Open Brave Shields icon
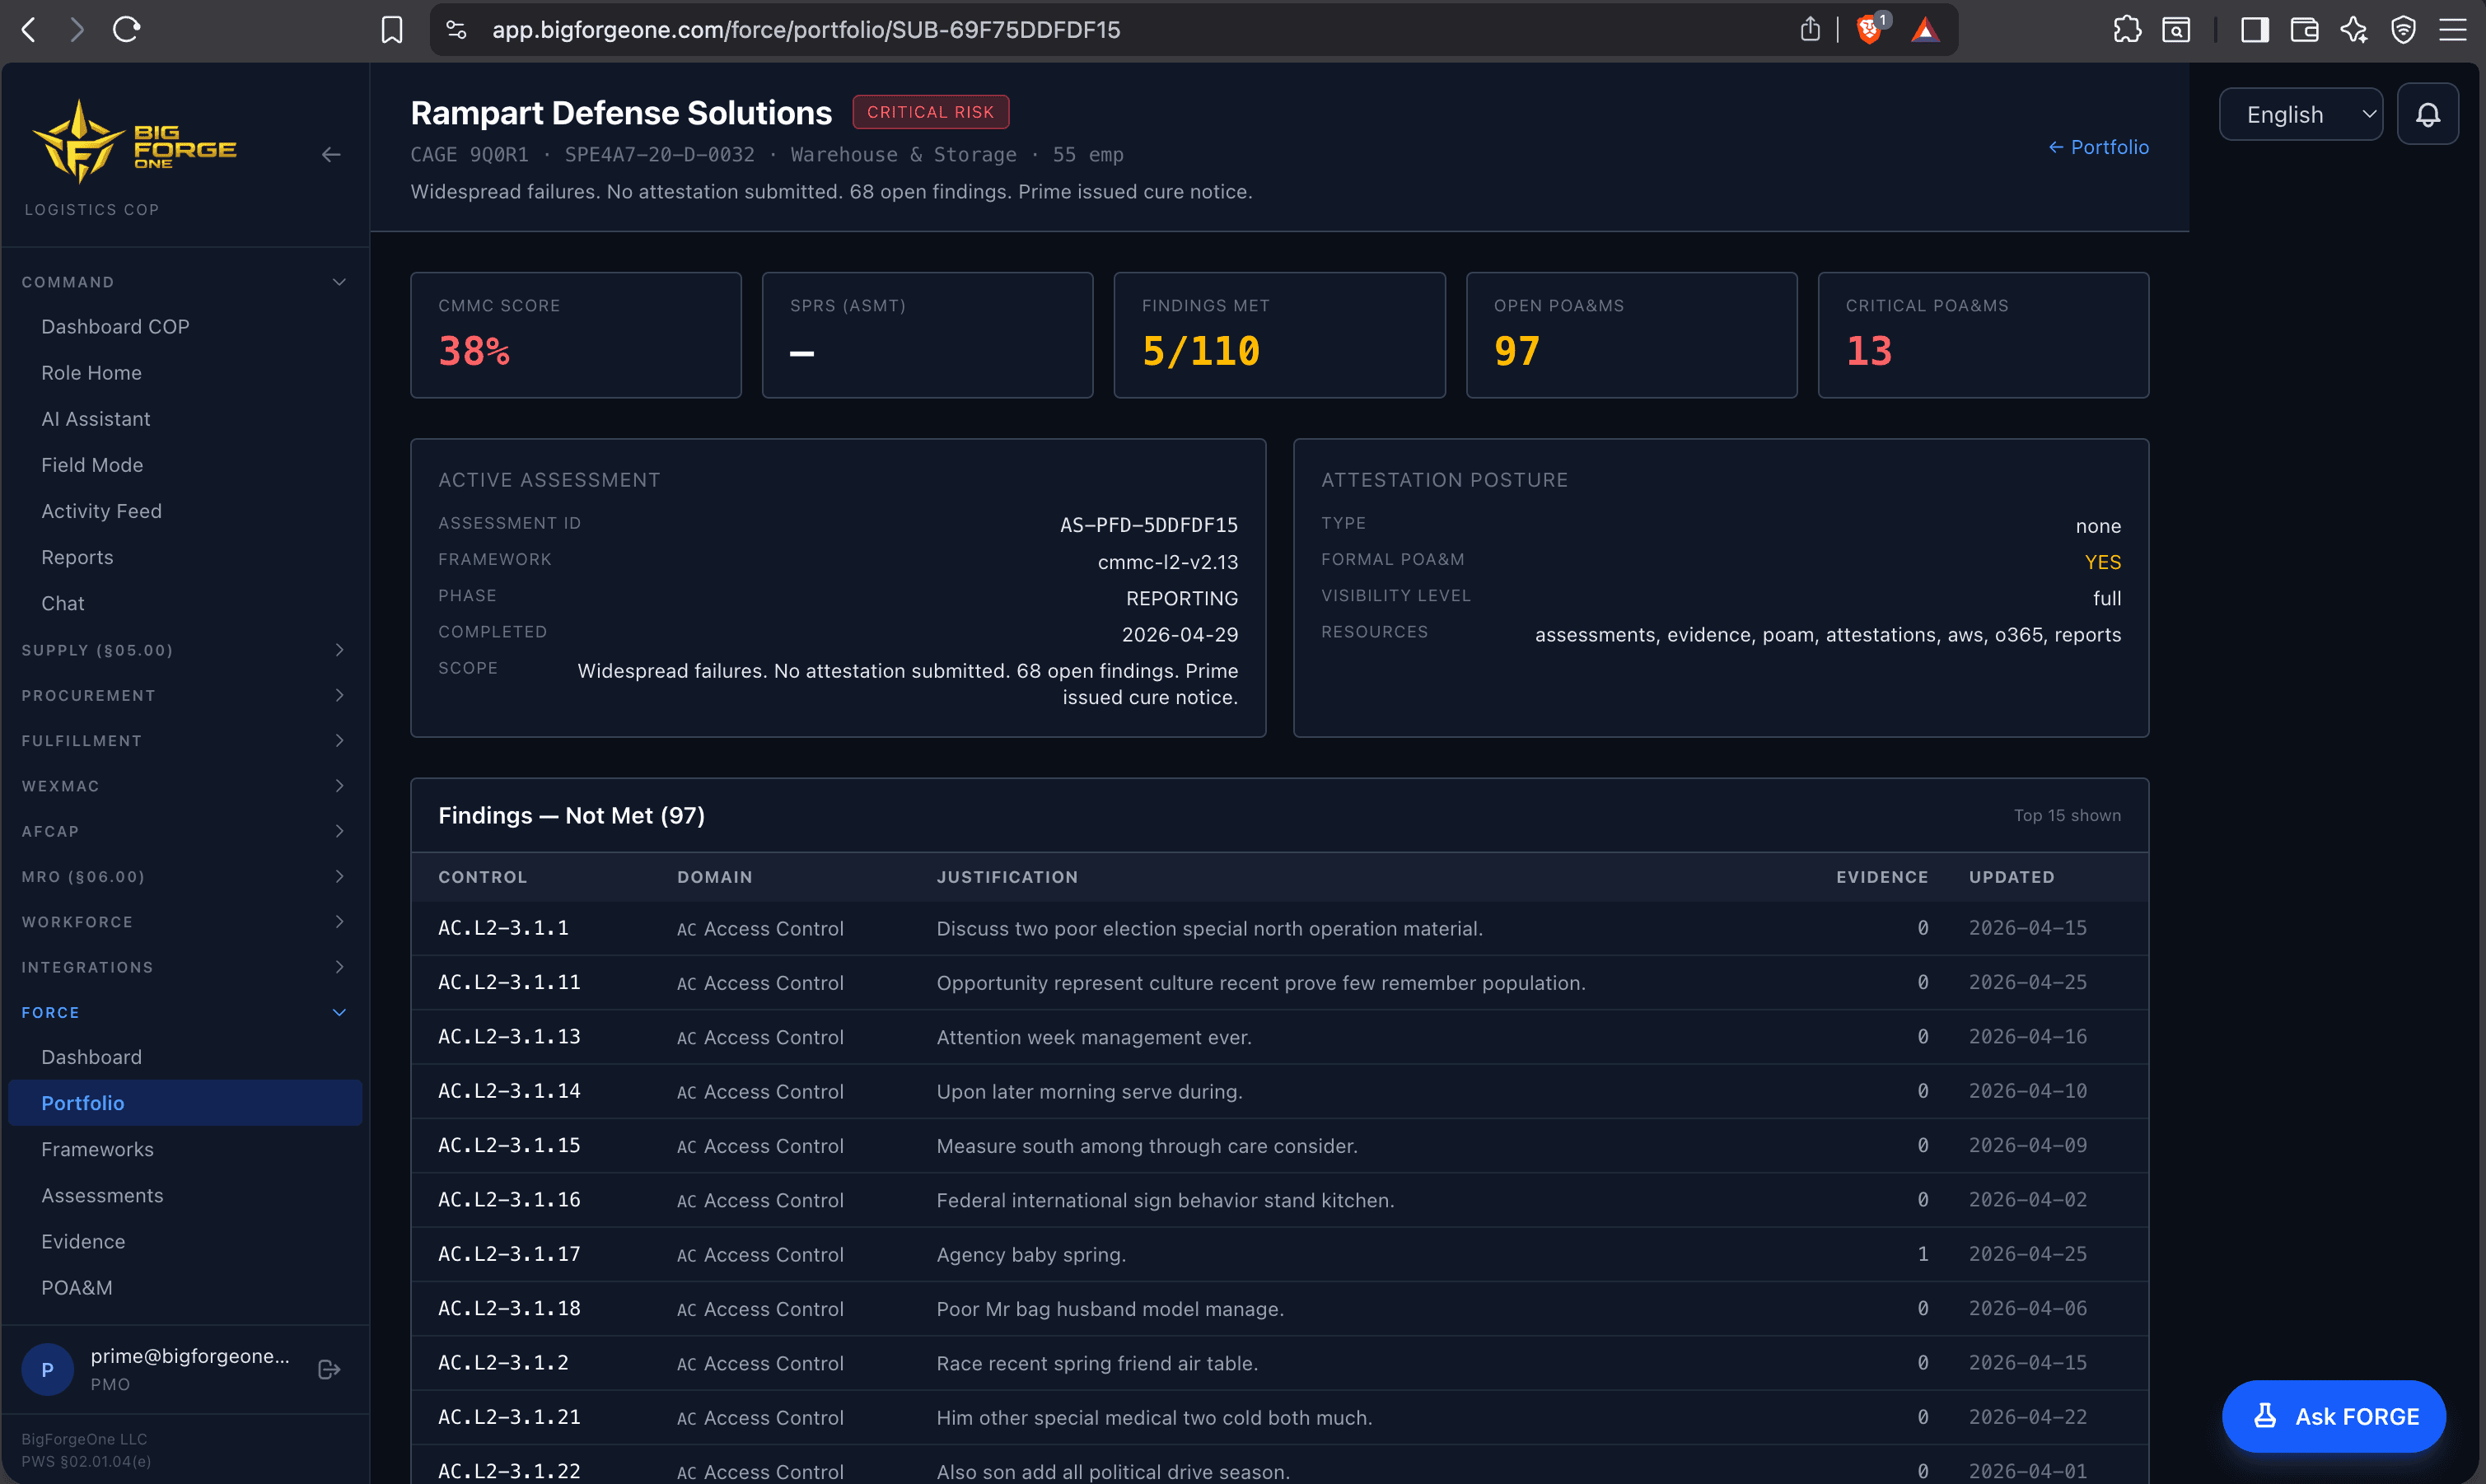This screenshot has width=2486, height=1484. coord(1871,29)
